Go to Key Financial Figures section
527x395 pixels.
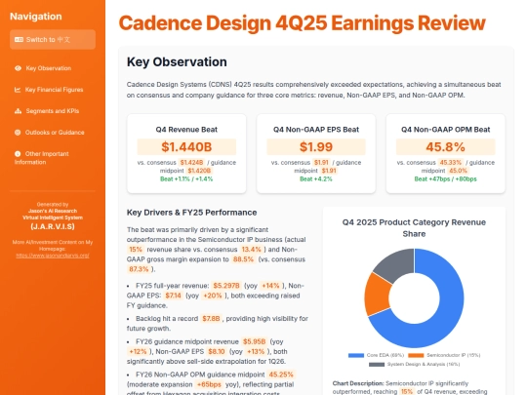click(x=53, y=90)
